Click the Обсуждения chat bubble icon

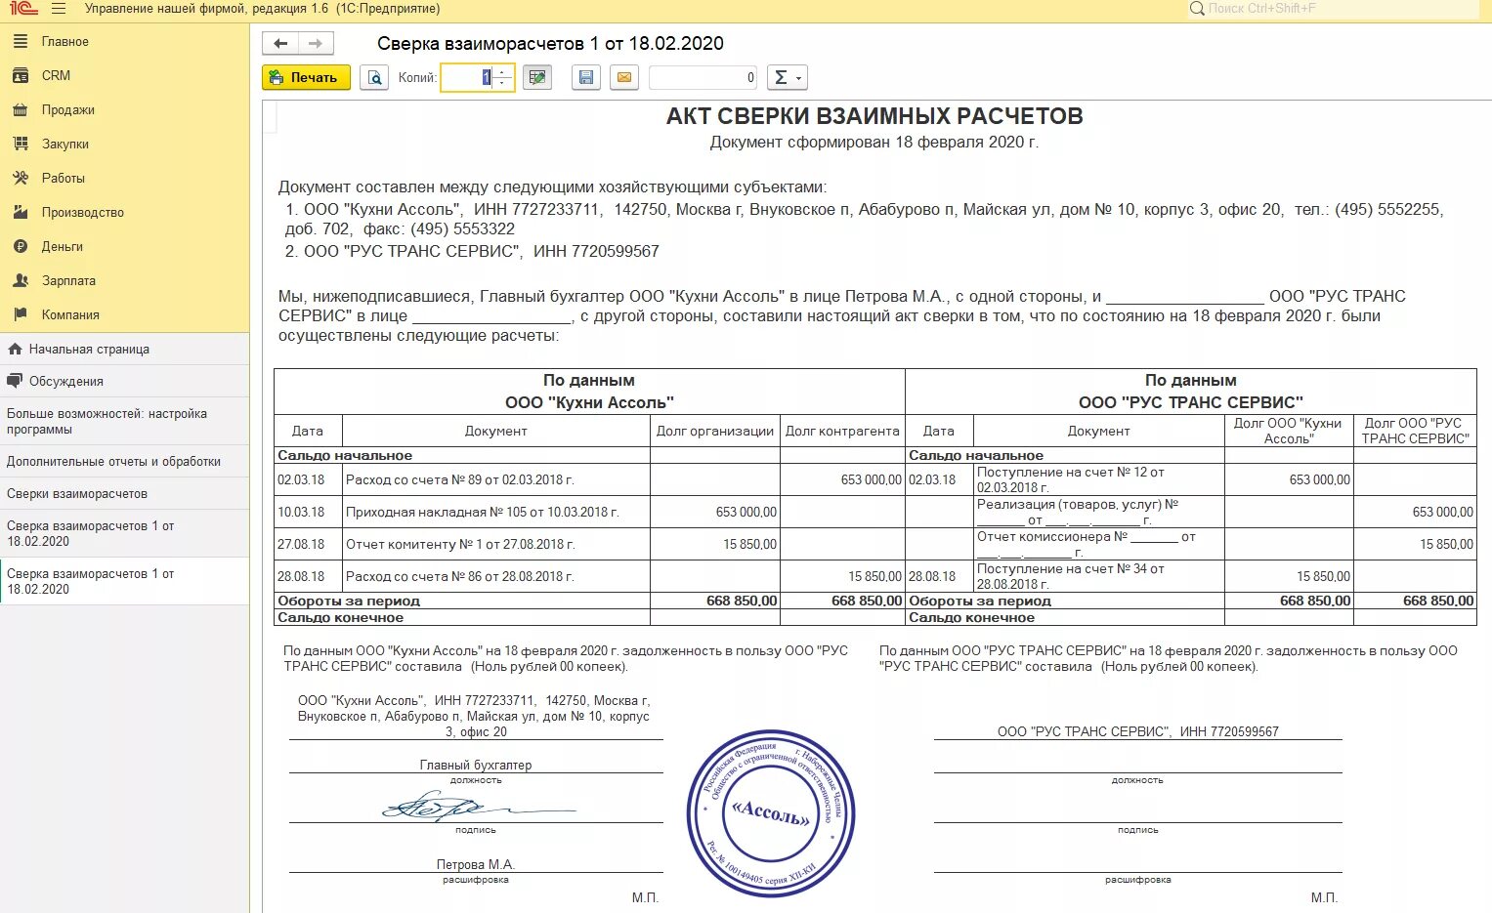point(15,381)
